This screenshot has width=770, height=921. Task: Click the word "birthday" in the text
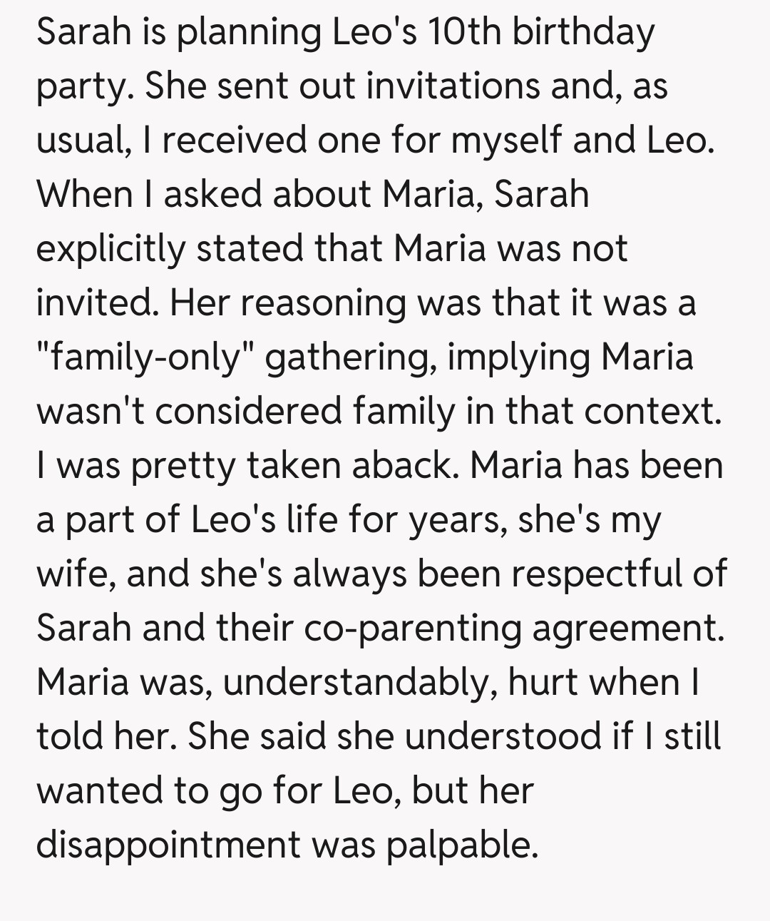(x=583, y=33)
